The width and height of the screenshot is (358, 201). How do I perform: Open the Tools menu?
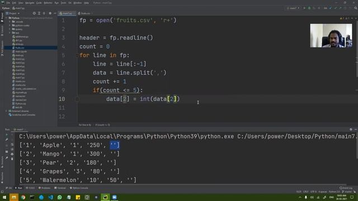tap(63, 3)
